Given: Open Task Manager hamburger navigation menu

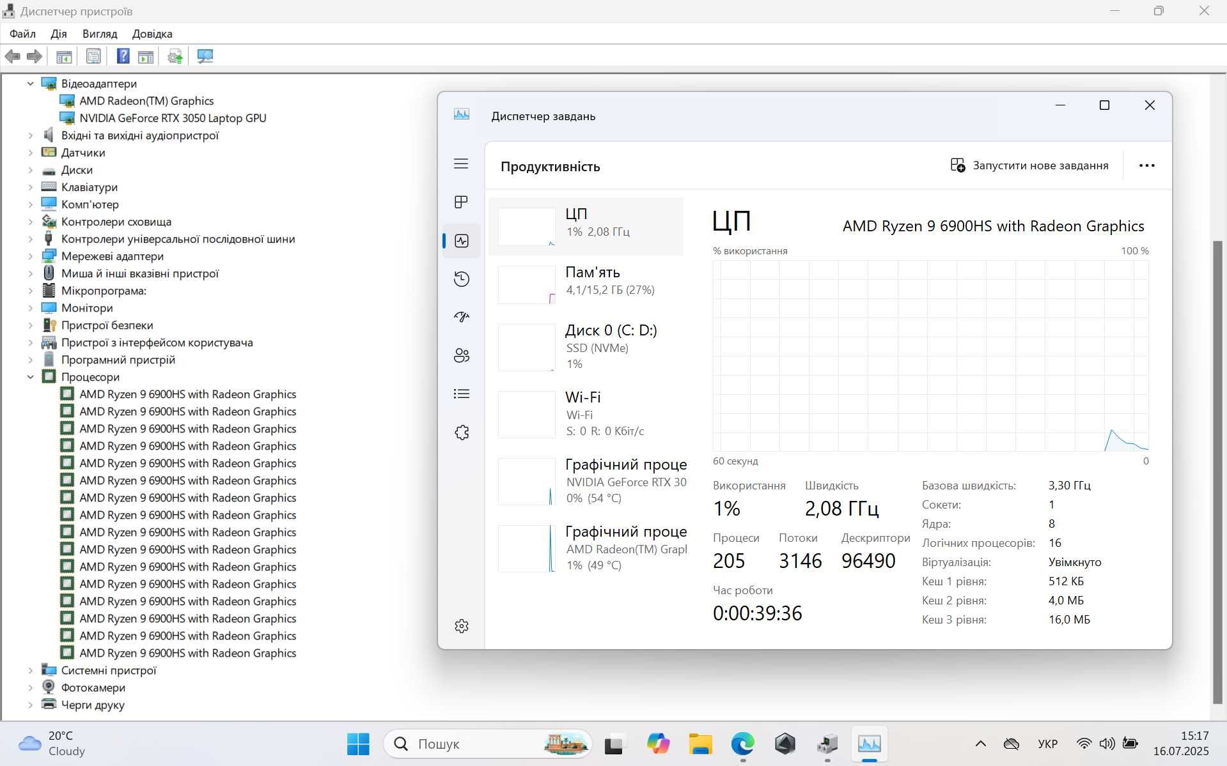Looking at the screenshot, I should [x=461, y=164].
